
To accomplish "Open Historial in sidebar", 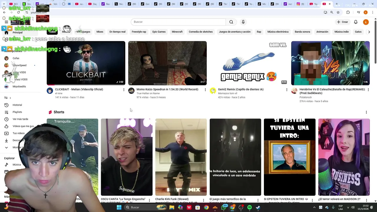I will 17,105.
